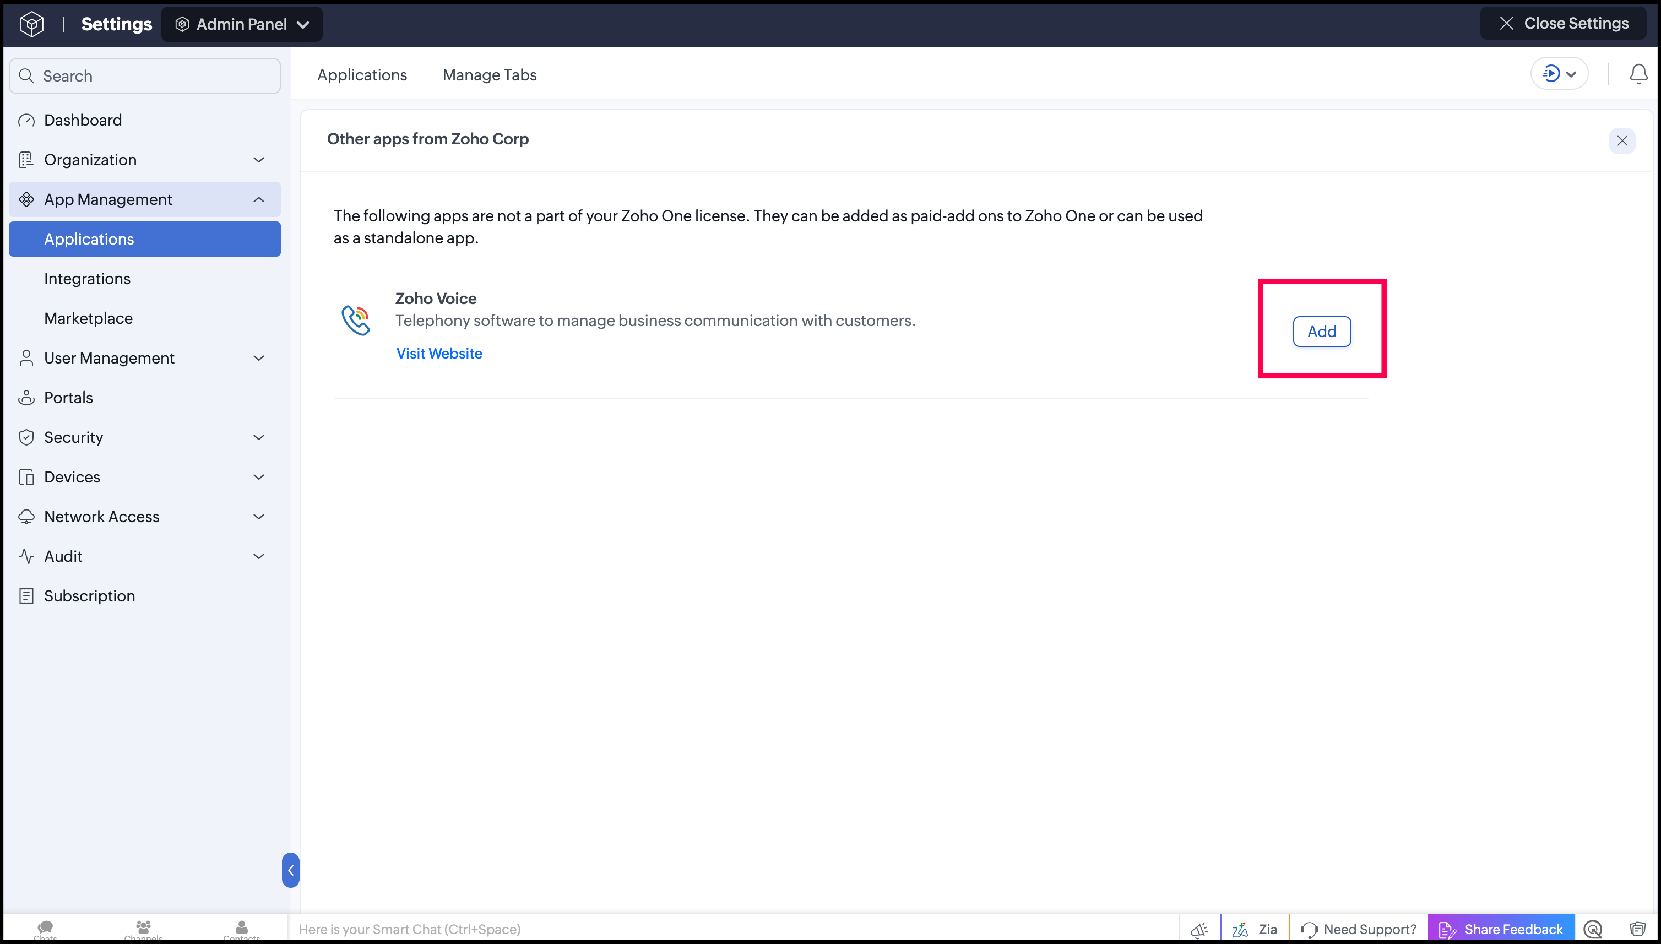Open notifications bell
The width and height of the screenshot is (1661, 944).
(x=1638, y=74)
